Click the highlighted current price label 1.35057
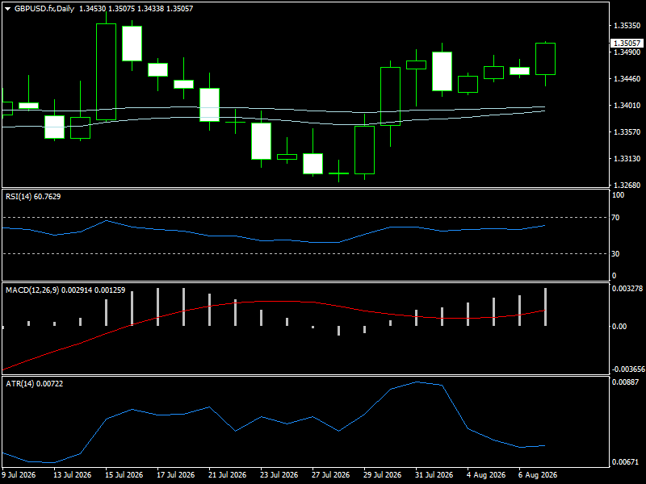This screenshot has height=484, width=646. [x=627, y=44]
